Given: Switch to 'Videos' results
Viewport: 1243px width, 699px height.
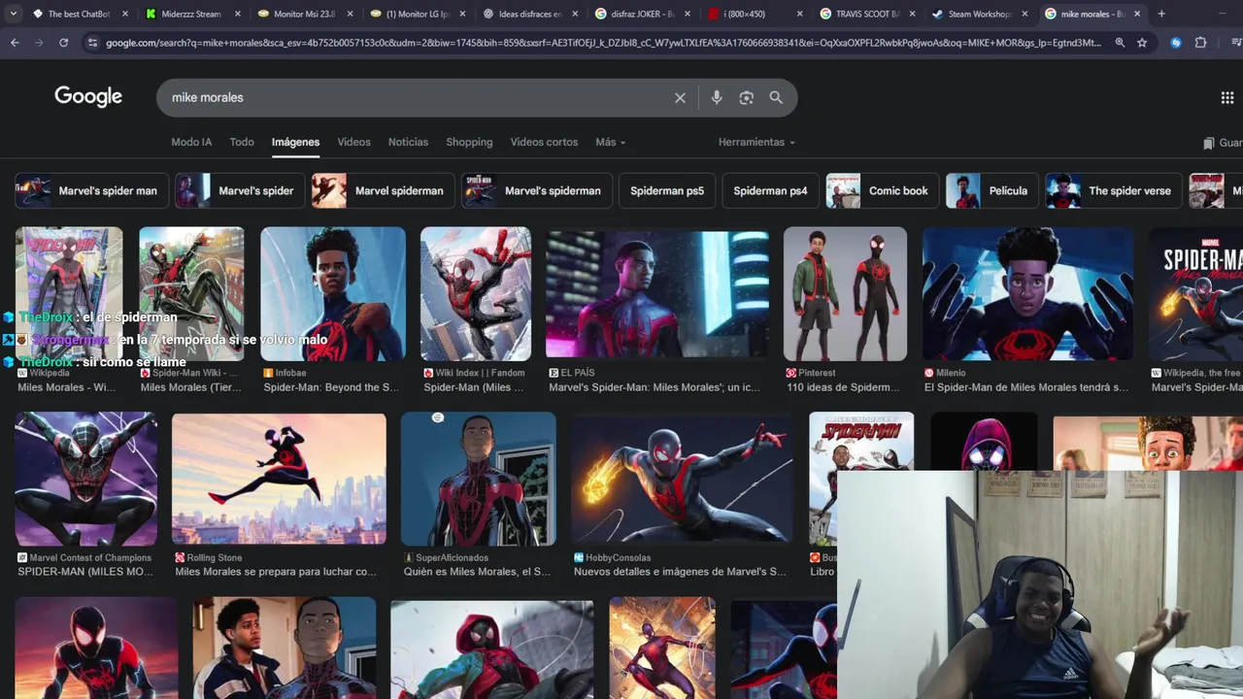Looking at the screenshot, I should 353,142.
